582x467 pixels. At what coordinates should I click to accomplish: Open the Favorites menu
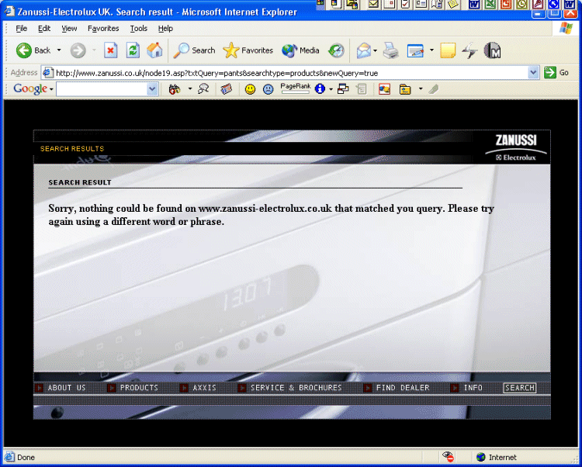point(103,29)
